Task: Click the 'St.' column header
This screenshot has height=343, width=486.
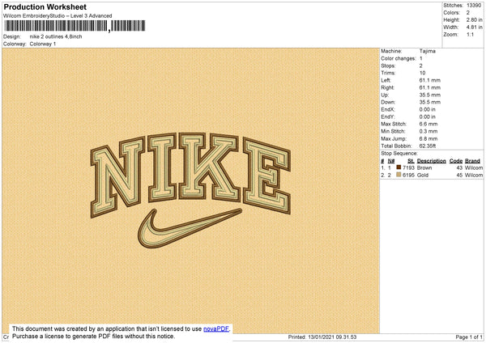Action: pos(411,161)
